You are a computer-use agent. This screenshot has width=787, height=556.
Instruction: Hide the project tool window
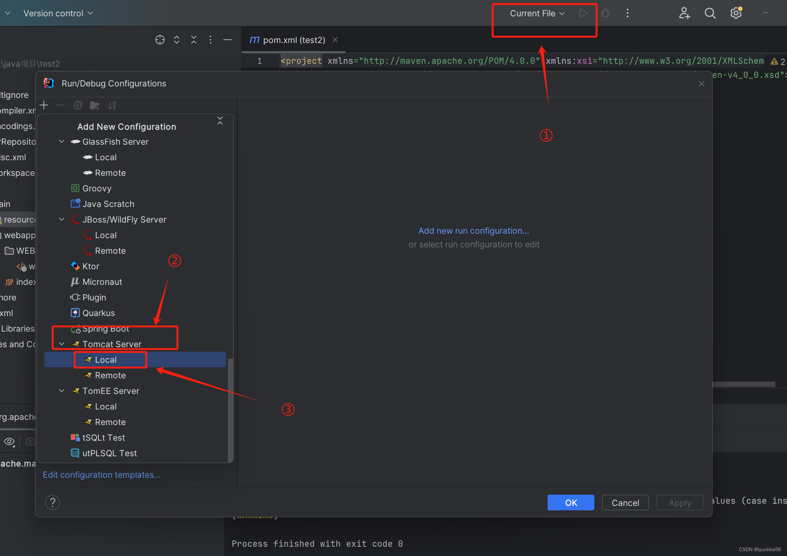(x=228, y=40)
